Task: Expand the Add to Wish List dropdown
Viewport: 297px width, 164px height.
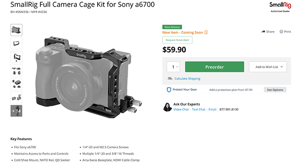Action: coord(268,67)
